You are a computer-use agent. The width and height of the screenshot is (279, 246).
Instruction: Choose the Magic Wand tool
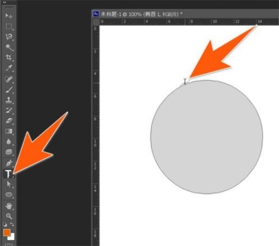9,47
